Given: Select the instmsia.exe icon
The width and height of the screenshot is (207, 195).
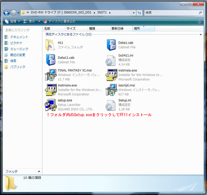Looking at the screenshot, I should point(111,75).
